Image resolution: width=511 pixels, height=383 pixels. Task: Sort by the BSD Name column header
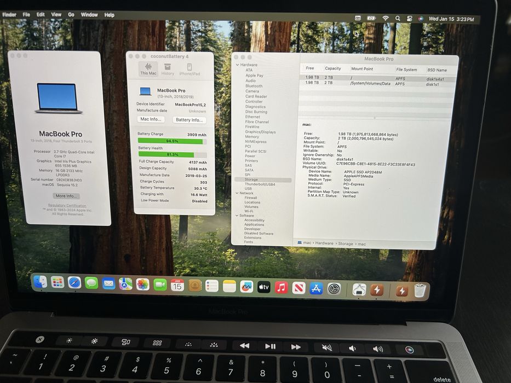click(437, 70)
